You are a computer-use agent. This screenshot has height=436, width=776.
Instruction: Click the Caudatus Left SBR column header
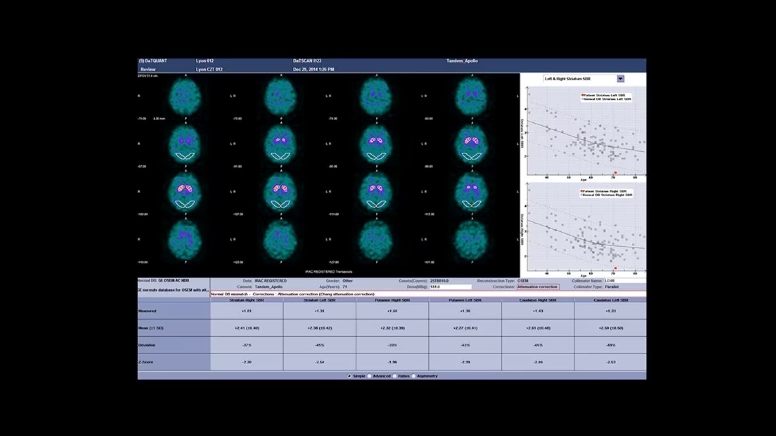610,300
